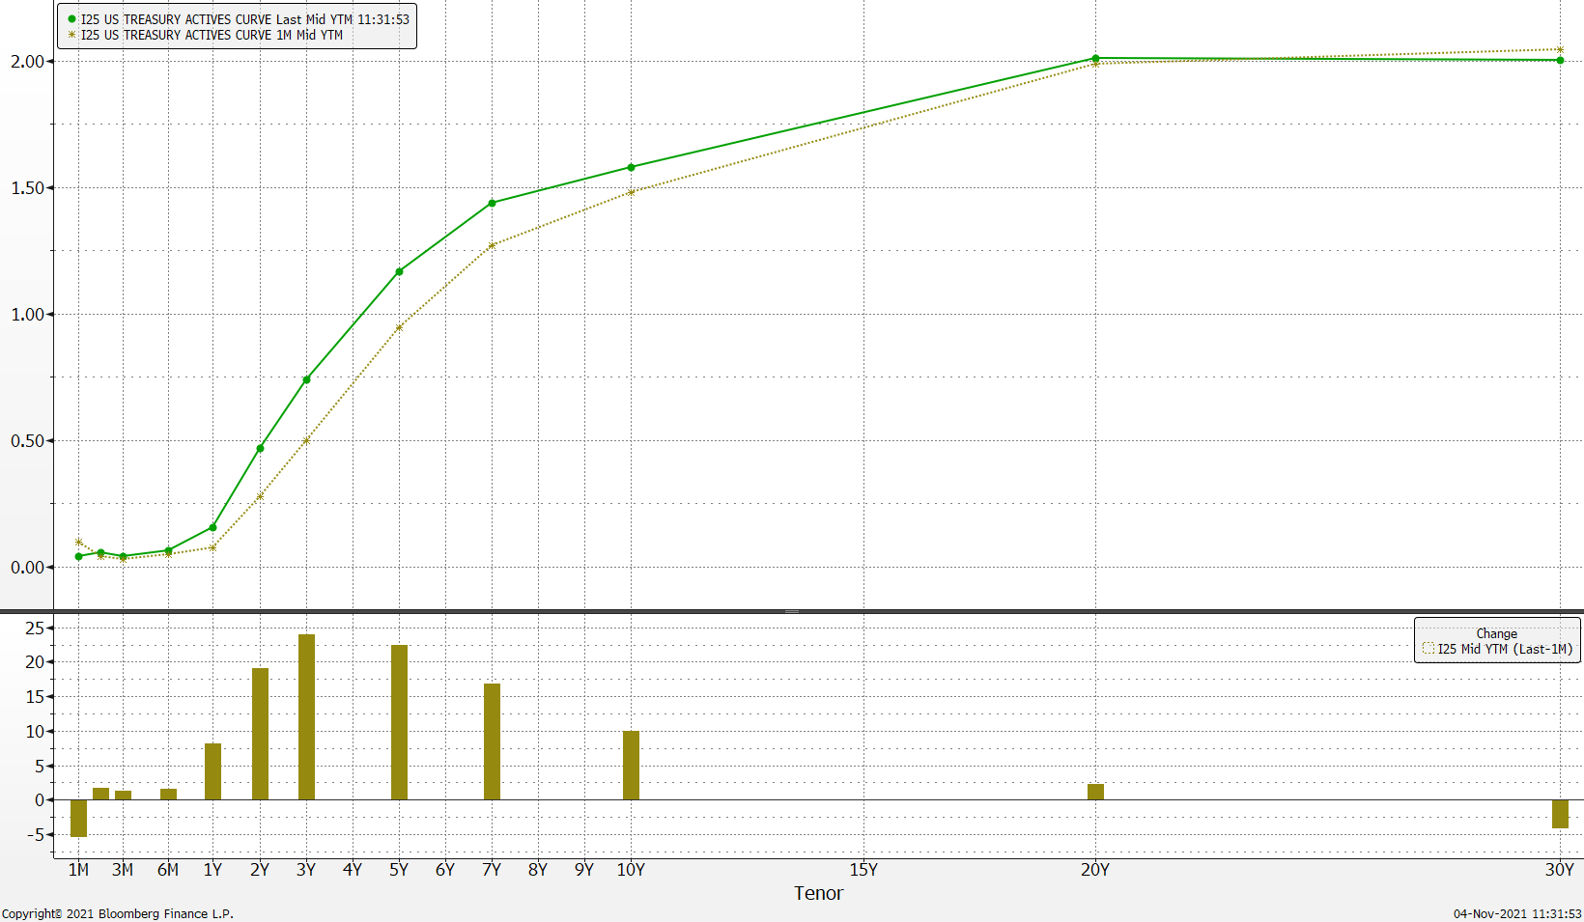Click the negative change bar at 1M tenor
Screen dimensions: 1584x922
[78, 818]
